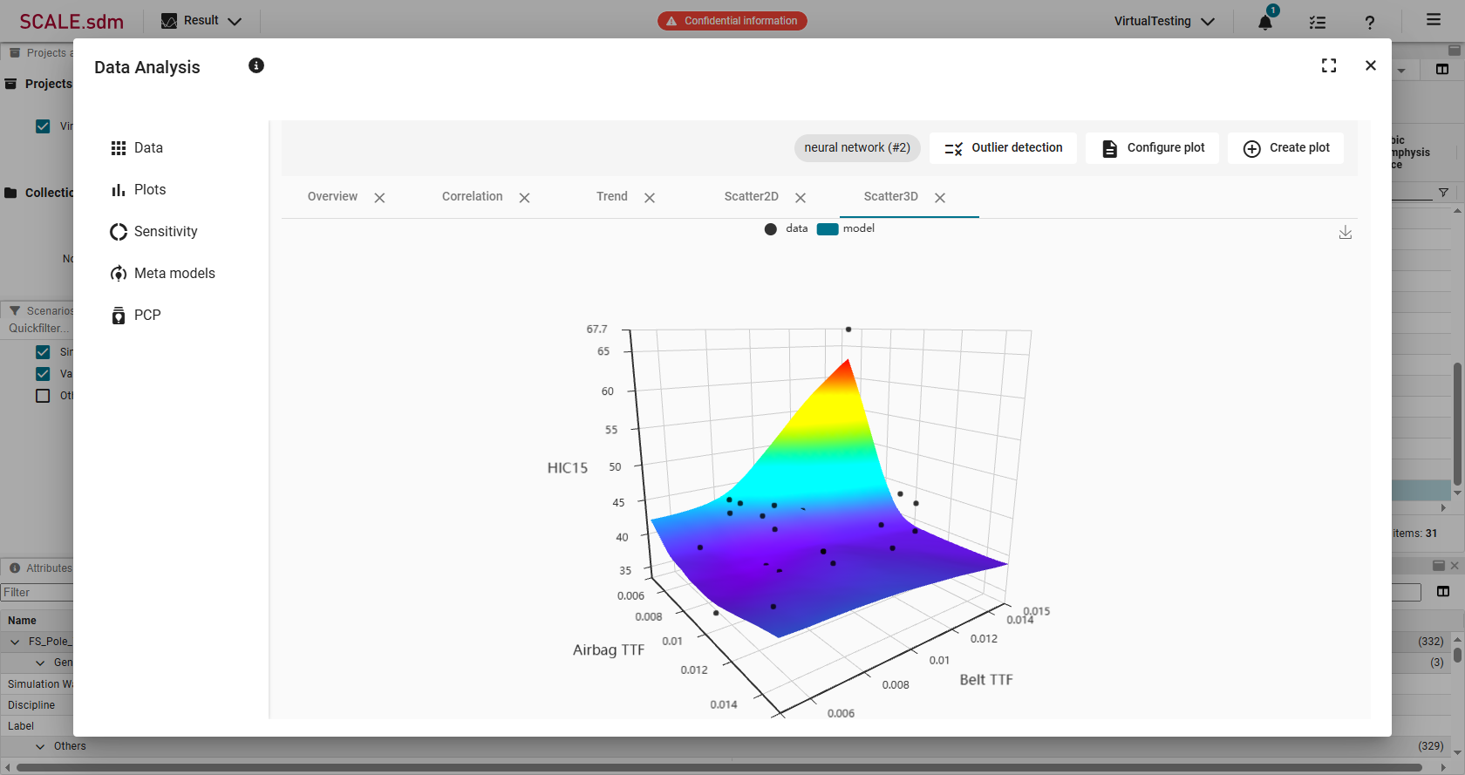Click the SCALE.sdm logo
This screenshot has height=775, width=1465.
72,22
